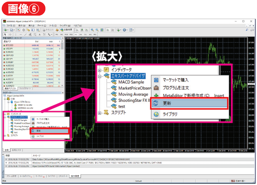Switch chart to bar chart icon
This screenshot has width=257, height=185.
tap(77, 30)
